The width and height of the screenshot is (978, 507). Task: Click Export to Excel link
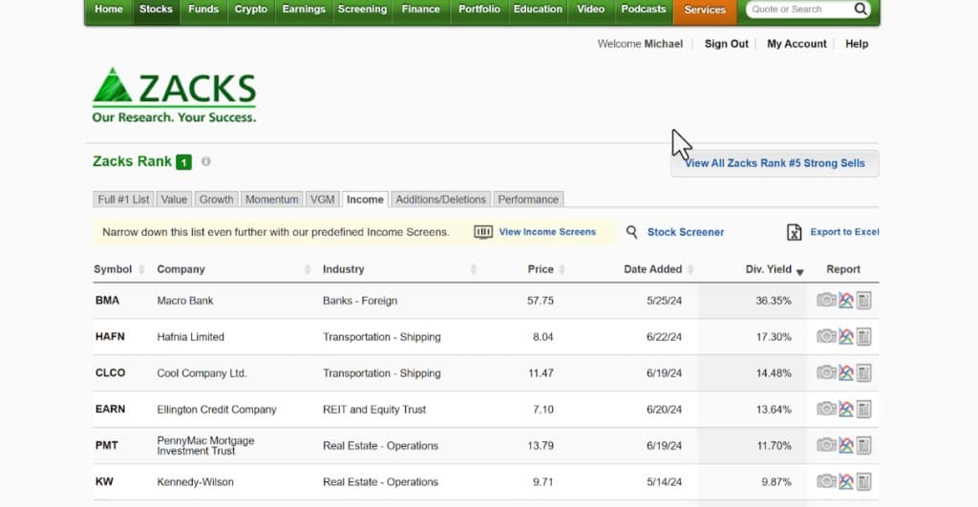tap(844, 232)
